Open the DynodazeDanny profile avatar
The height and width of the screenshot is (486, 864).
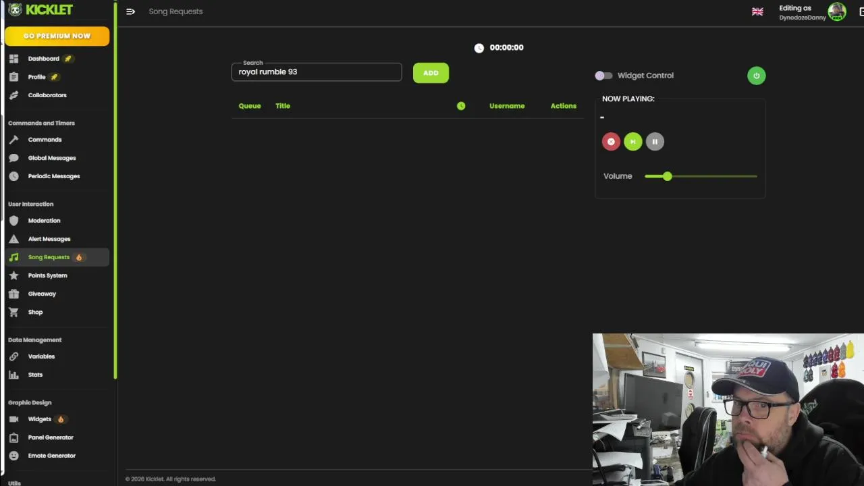(837, 11)
